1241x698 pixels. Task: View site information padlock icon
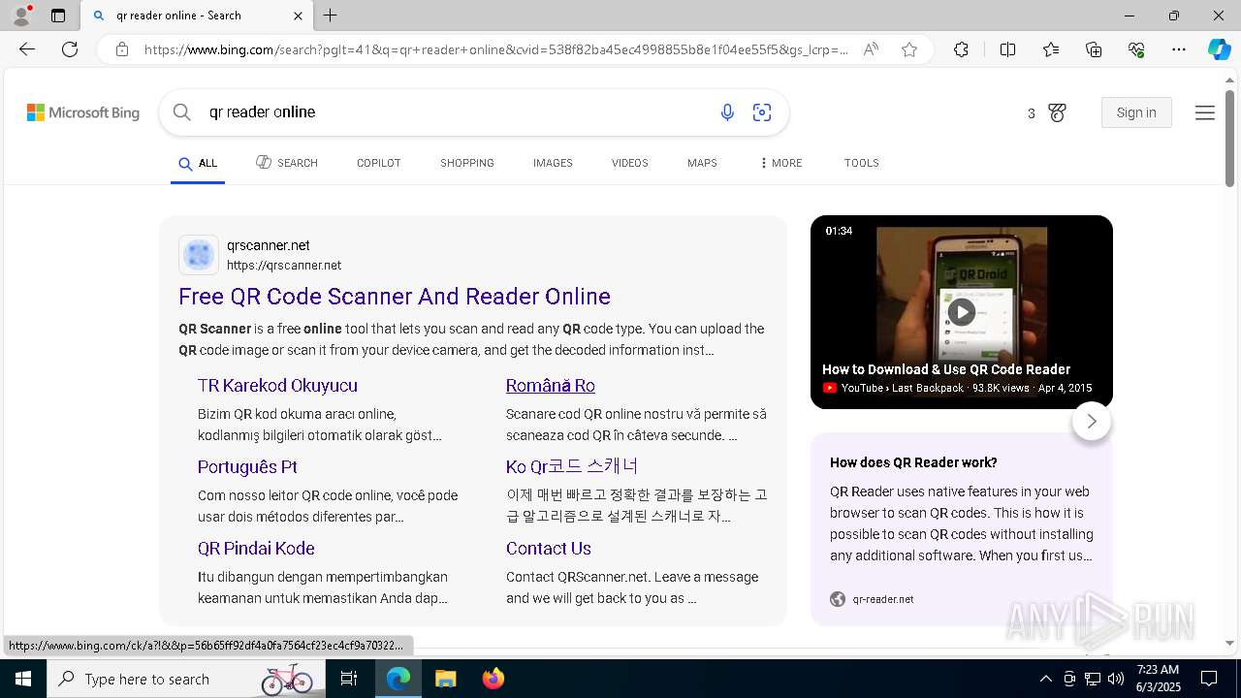pyautogui.click(x=122, y=49)
